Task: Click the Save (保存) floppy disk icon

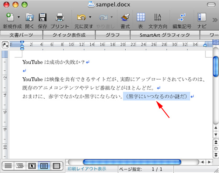Action: coord(42,17)
